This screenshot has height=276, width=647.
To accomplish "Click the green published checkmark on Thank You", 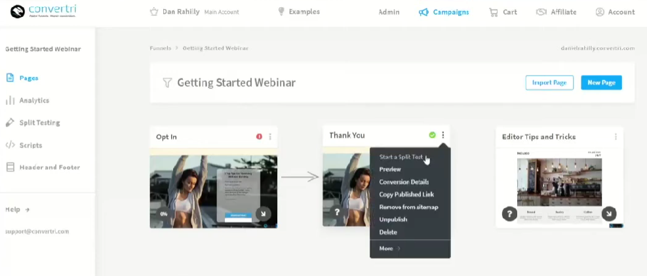I will point(432,135).
